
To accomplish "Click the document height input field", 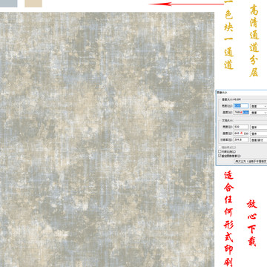I will [x=241, y=133].
